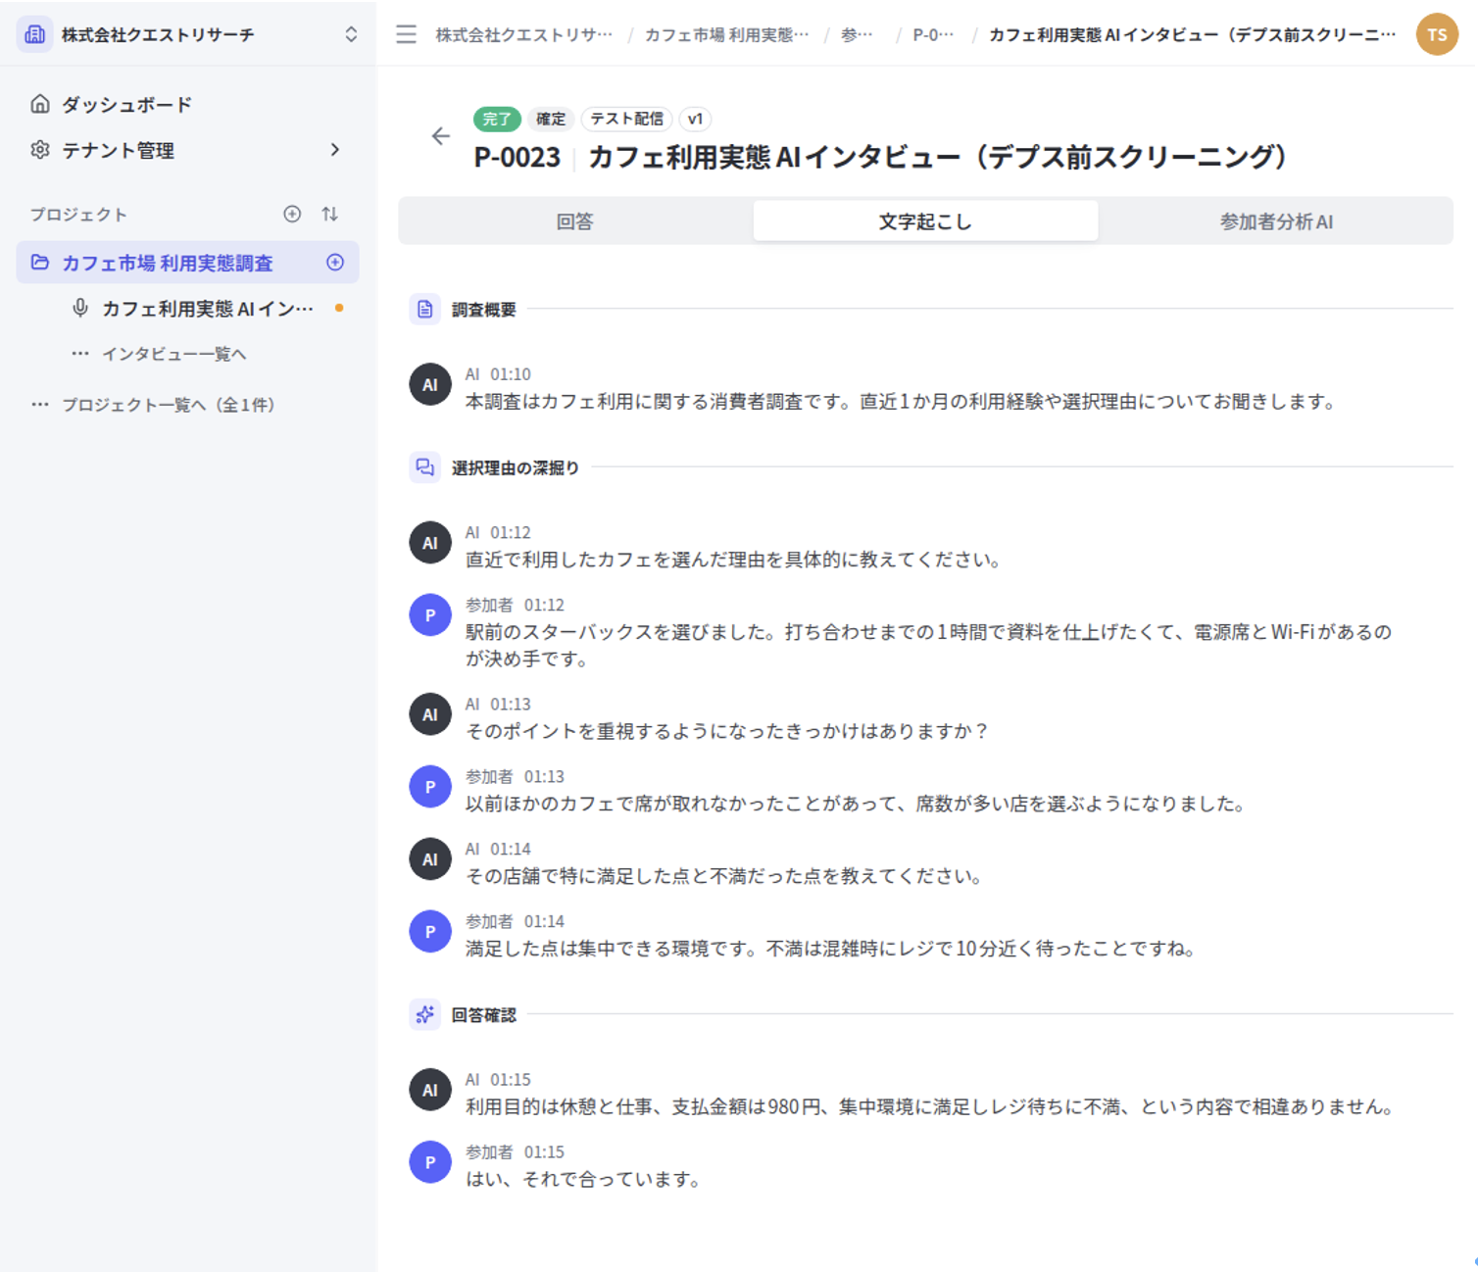The image size is (1478, 1272).
Task: Click the reply はい、それで合っています。
Action: [585, 1179]
